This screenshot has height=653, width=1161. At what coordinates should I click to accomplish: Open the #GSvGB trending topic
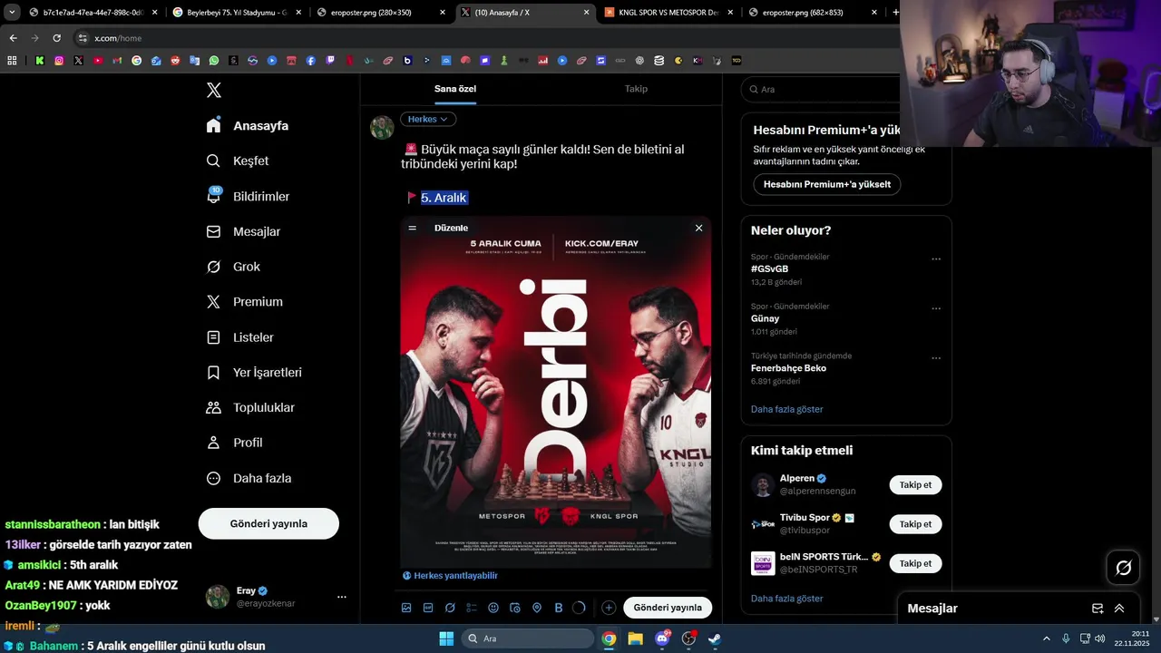coord(769,269)
